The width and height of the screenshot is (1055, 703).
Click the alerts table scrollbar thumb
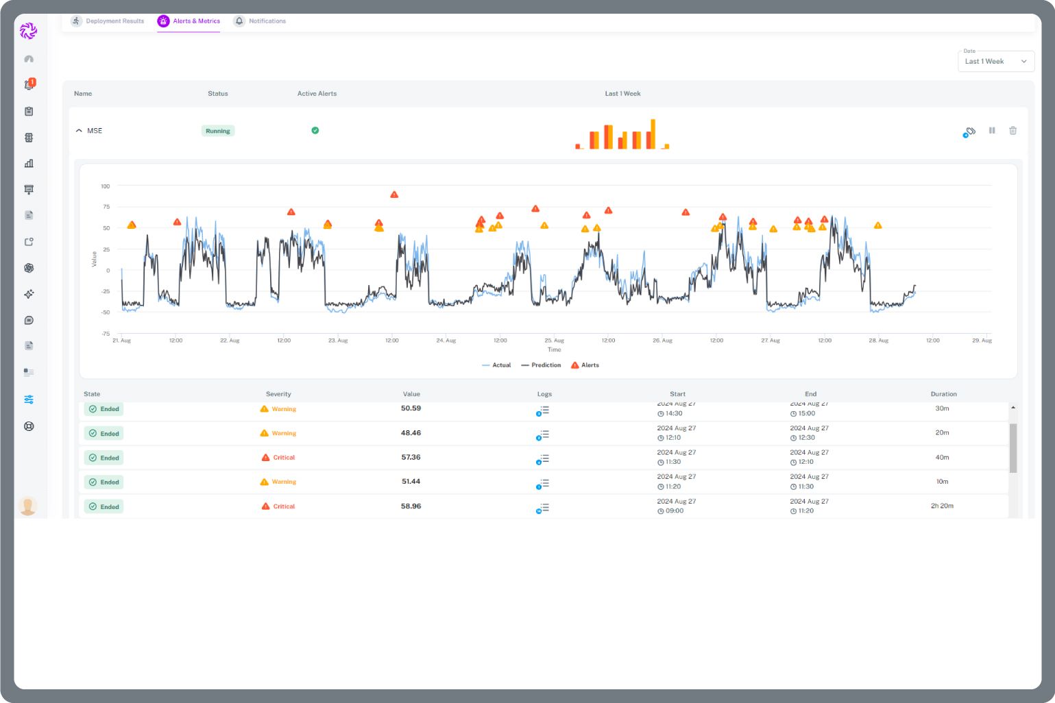tap(1013, 448)
